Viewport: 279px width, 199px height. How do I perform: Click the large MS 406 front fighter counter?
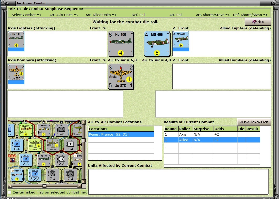point(157,44)
